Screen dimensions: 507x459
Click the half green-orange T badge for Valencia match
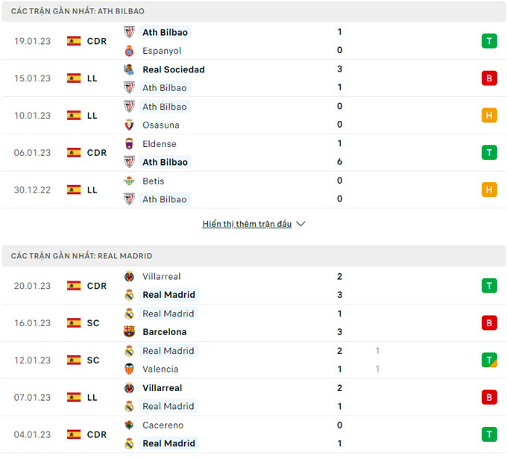(489, 360)
